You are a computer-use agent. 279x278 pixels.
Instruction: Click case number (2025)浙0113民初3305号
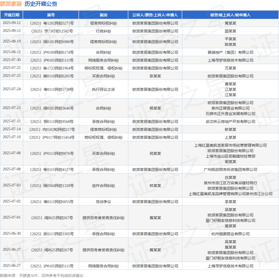[x=52, y=234]
